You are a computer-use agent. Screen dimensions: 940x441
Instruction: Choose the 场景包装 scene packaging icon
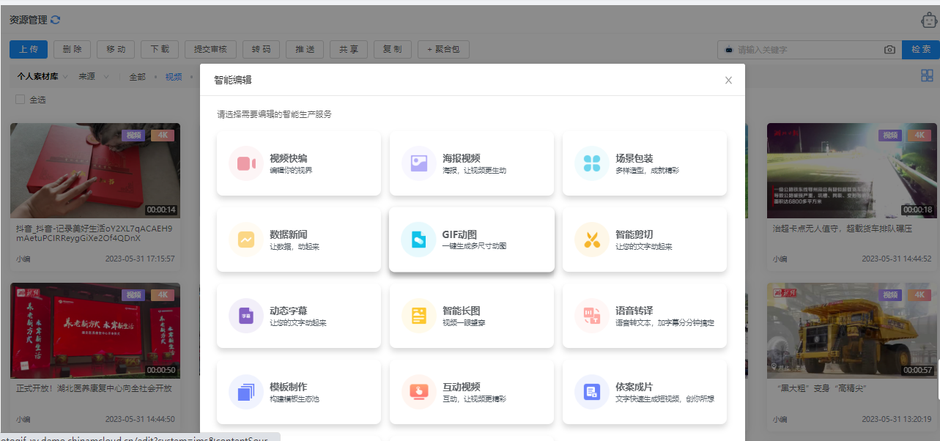point(592,163)
